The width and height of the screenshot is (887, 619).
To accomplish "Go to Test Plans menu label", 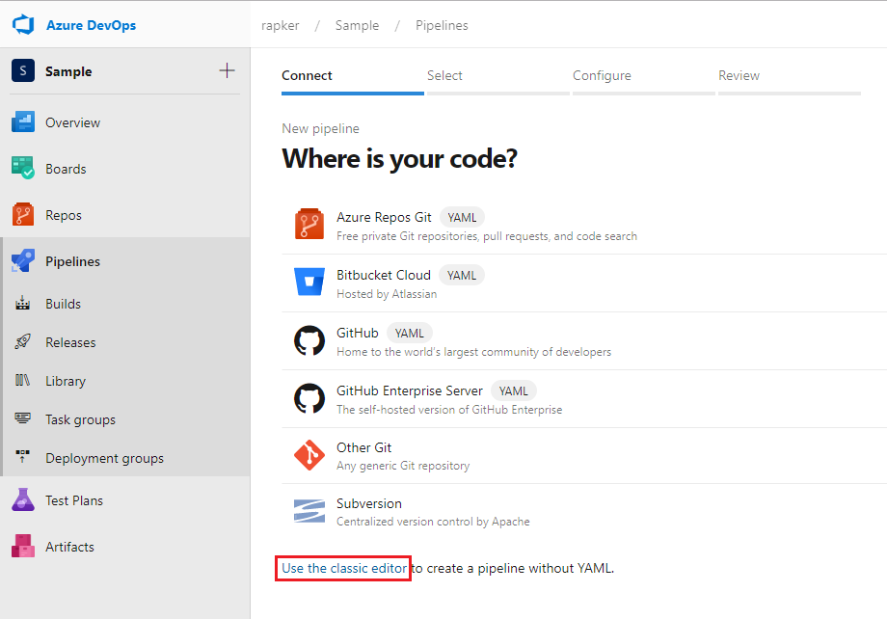I will pyautogui.click(x=74, y=500).
